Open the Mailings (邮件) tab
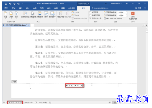152x108 pixels. click(x=49, y=8)
